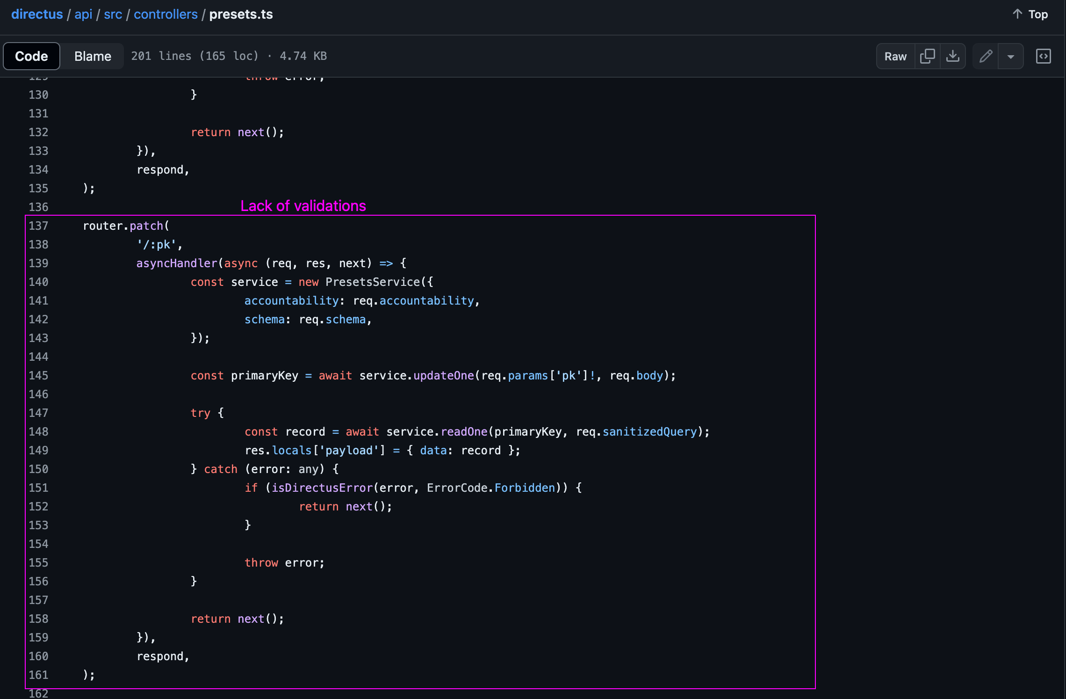Click the Edit file pencil icon
The height and width of the screenshot is (699, 1066).
985,55
